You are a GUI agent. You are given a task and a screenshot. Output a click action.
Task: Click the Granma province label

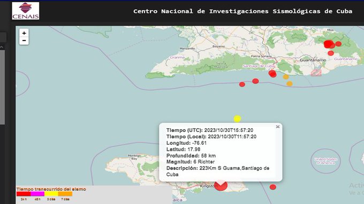177,57
